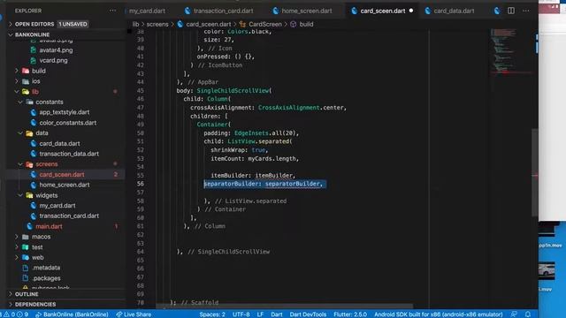Click breadcrumb 'build' method
The image size is (566, 318).
pos(306,24)
